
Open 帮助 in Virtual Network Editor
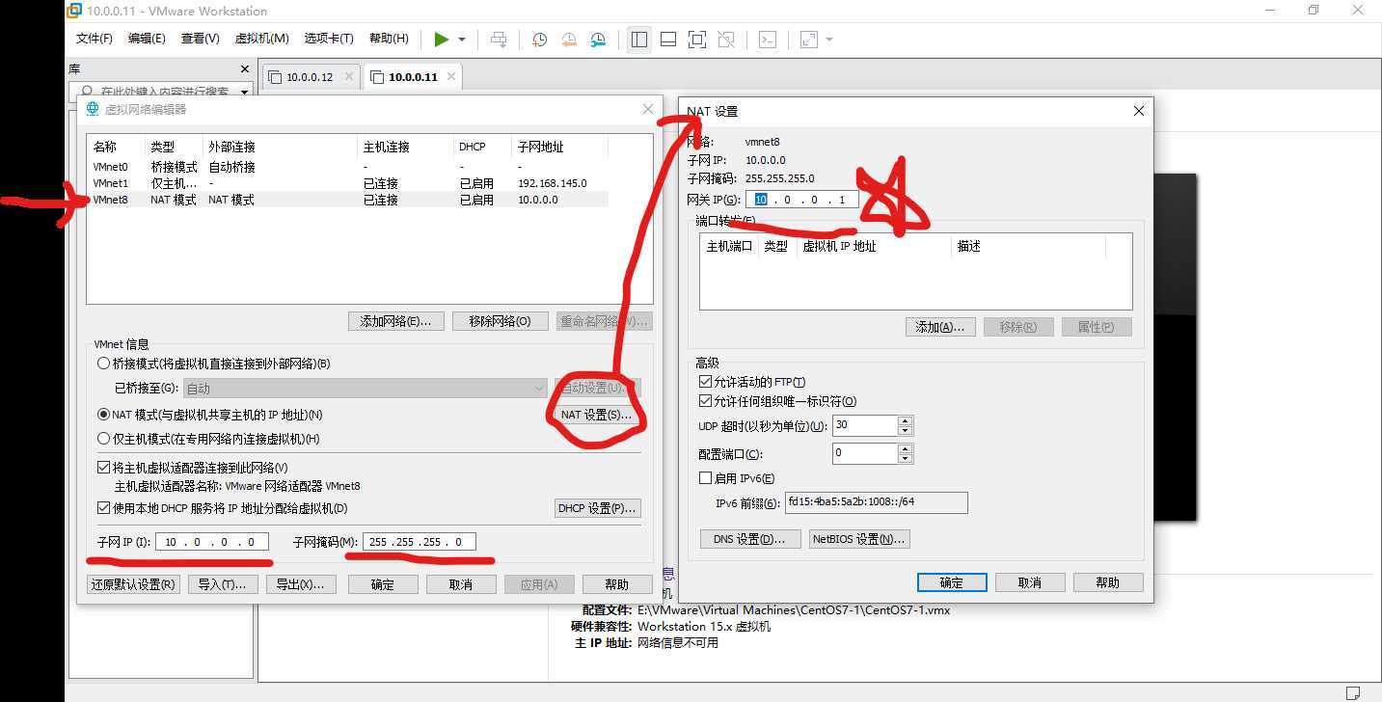pos(616,584)
